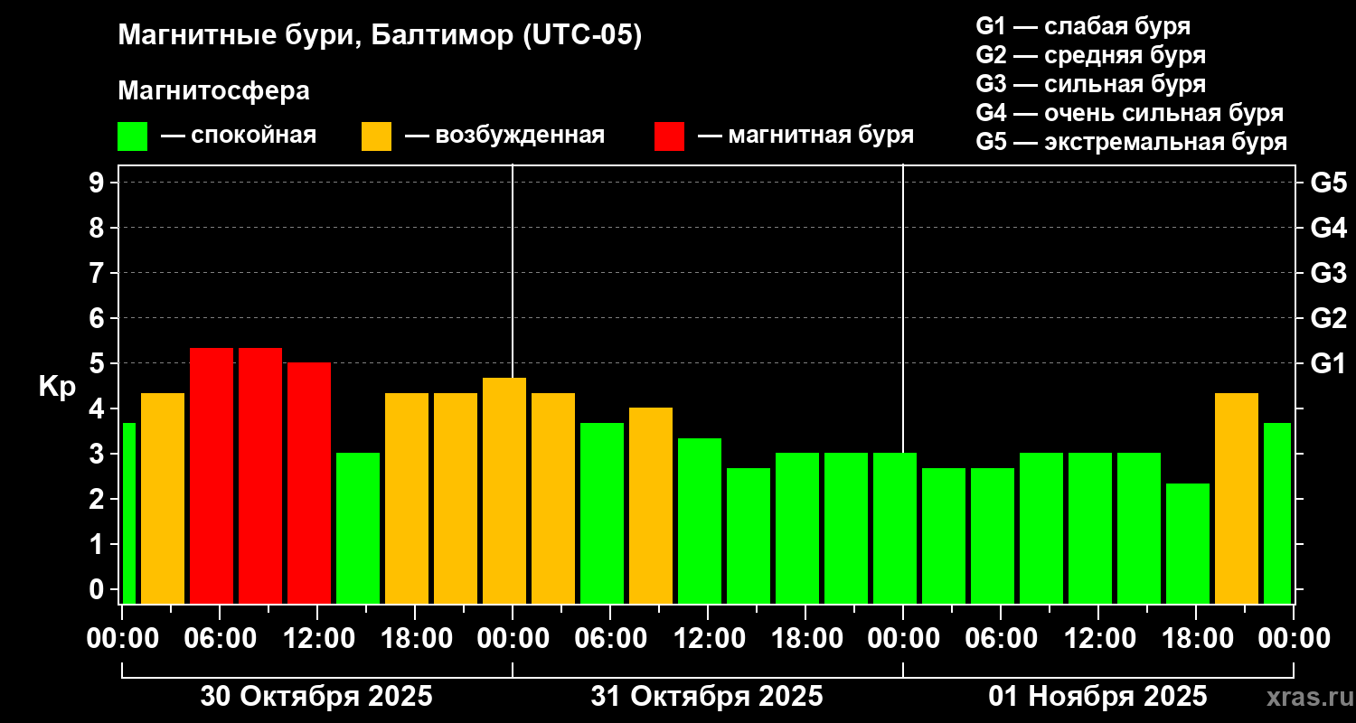Click the G5 label on the right axis
Image resolution: width=1356 pixels, height=723 pixels.
coord(1328,183)
